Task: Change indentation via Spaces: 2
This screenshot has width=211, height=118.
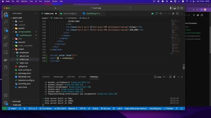Action: (73, 108)
